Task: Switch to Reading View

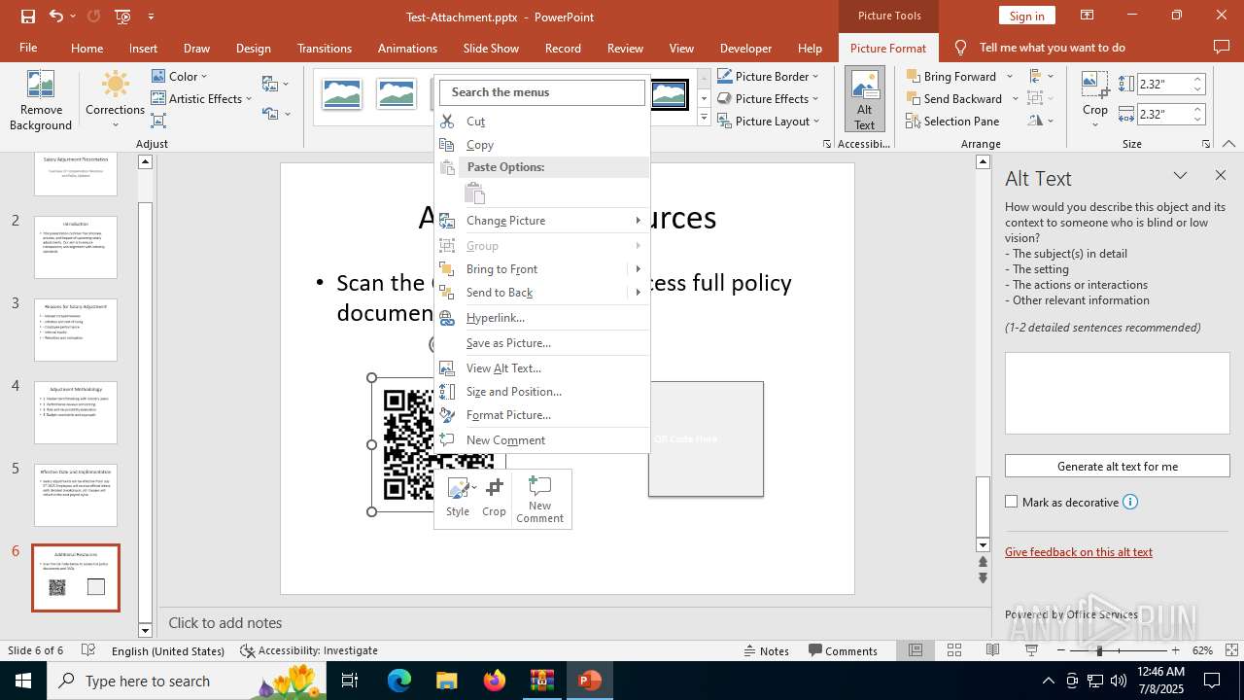Action: point(992,650)
